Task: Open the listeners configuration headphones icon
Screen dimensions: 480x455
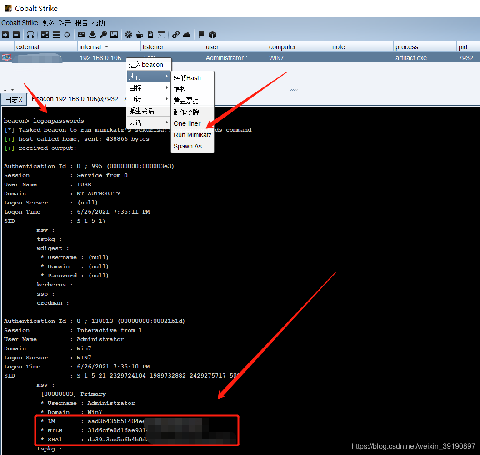Action: pyautogui.click(x=30, y=35)
